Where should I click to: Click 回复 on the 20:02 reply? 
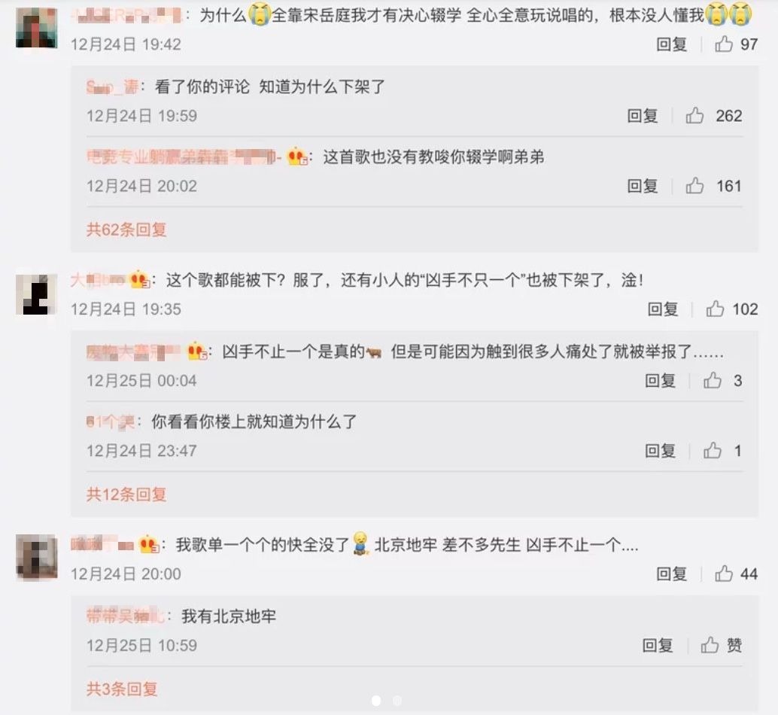coord(643,186)
